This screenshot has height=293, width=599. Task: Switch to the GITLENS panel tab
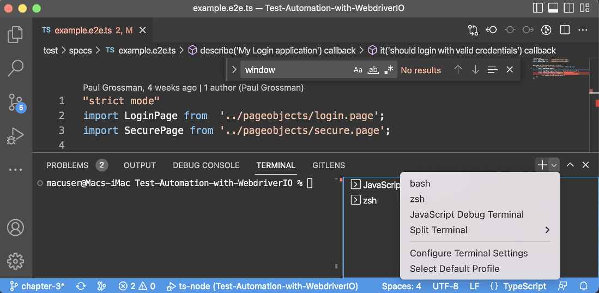(329, 165)
